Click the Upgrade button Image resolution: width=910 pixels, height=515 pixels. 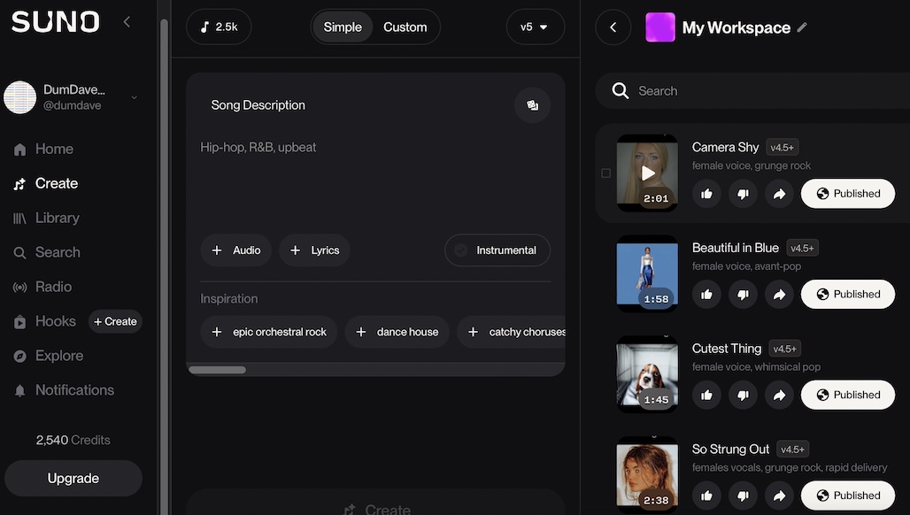point(73,479)
